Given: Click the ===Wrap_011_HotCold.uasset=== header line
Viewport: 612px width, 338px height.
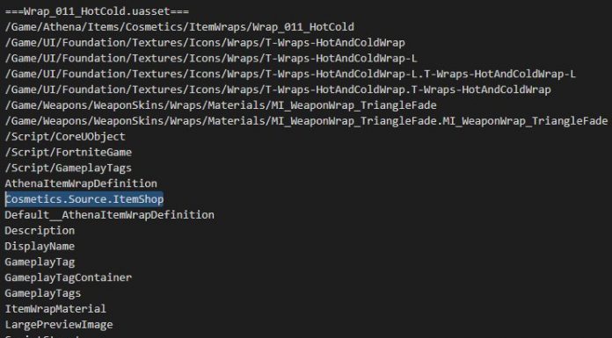Looking at the screenshot, I should click(x=97, y=11).
